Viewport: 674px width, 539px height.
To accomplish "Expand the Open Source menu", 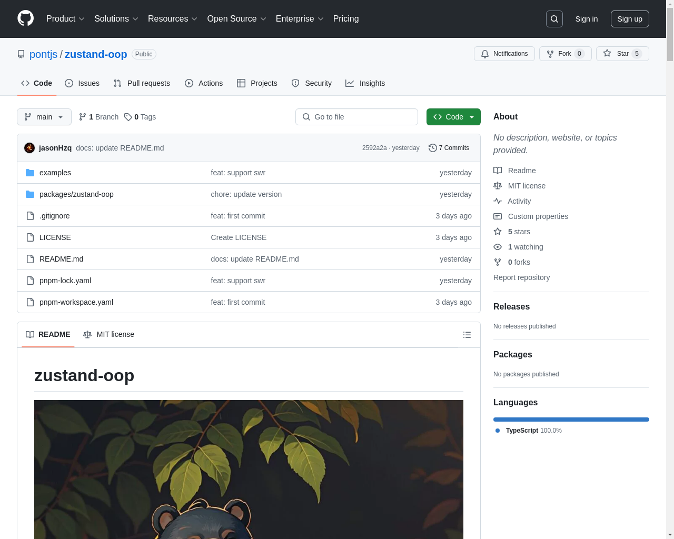I will (237, 19).
